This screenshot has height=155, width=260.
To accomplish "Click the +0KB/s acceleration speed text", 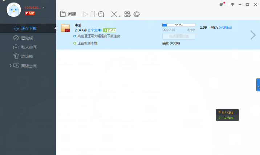I will [x=226, y=28].
